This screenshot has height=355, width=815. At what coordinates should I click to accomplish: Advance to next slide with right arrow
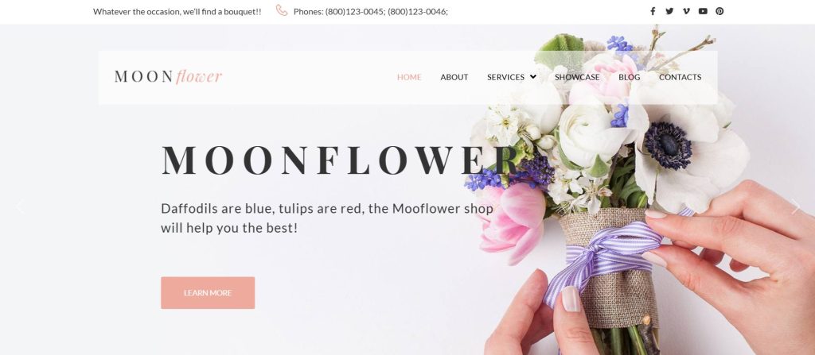[795, 206]
